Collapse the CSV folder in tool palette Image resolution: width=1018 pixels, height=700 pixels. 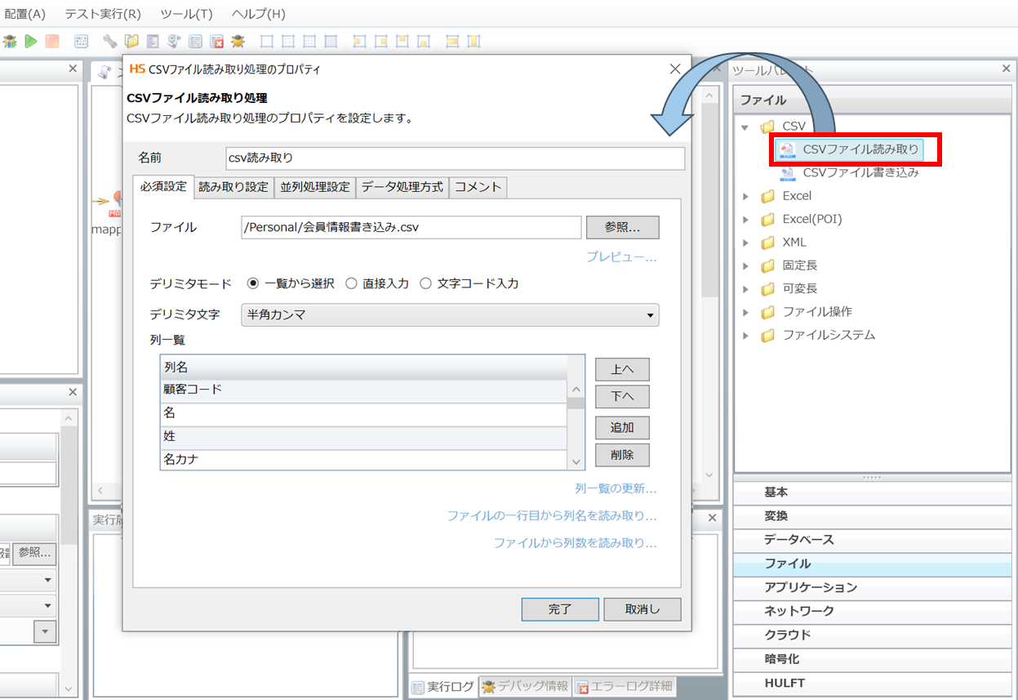tap(745, 127)
